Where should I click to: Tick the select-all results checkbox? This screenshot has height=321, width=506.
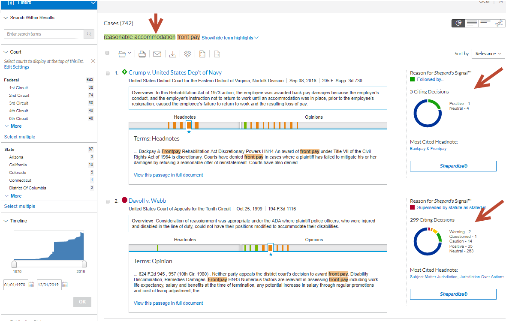(108, 53)
